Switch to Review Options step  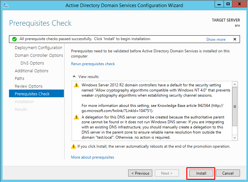point(29,86)
